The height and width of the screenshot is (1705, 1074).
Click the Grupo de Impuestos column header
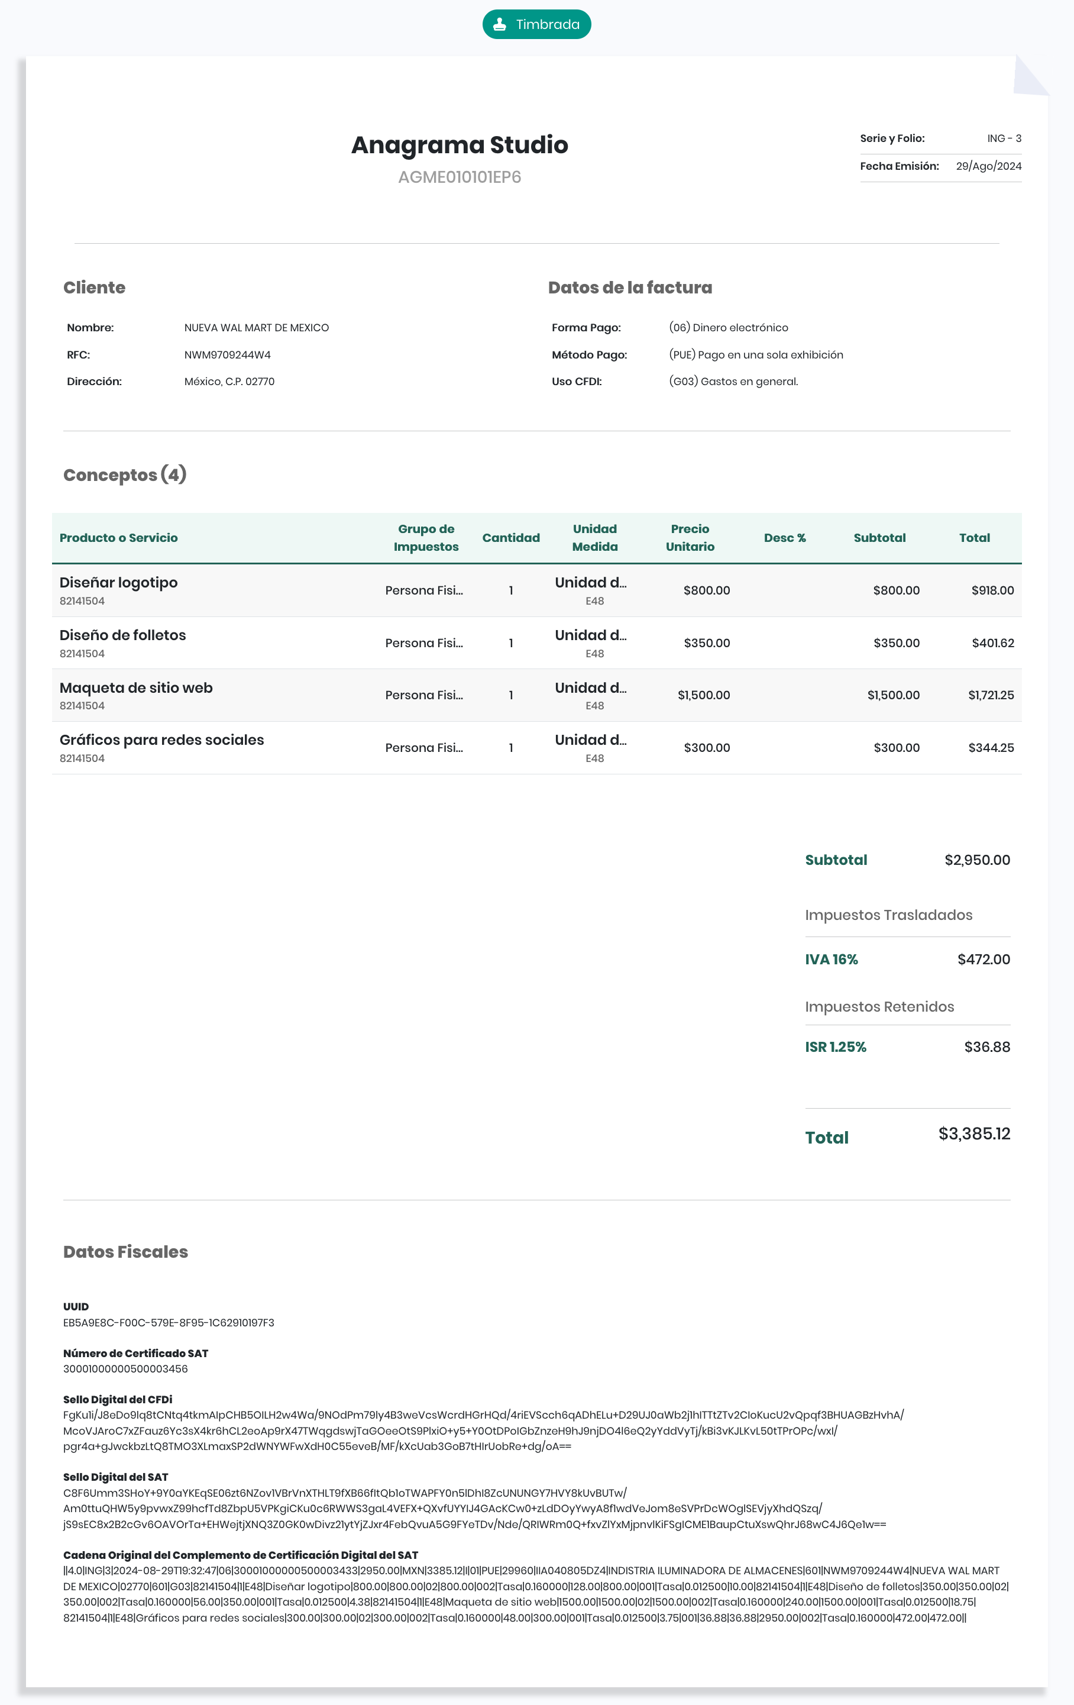pyautogui.click(x=426, y=538)
